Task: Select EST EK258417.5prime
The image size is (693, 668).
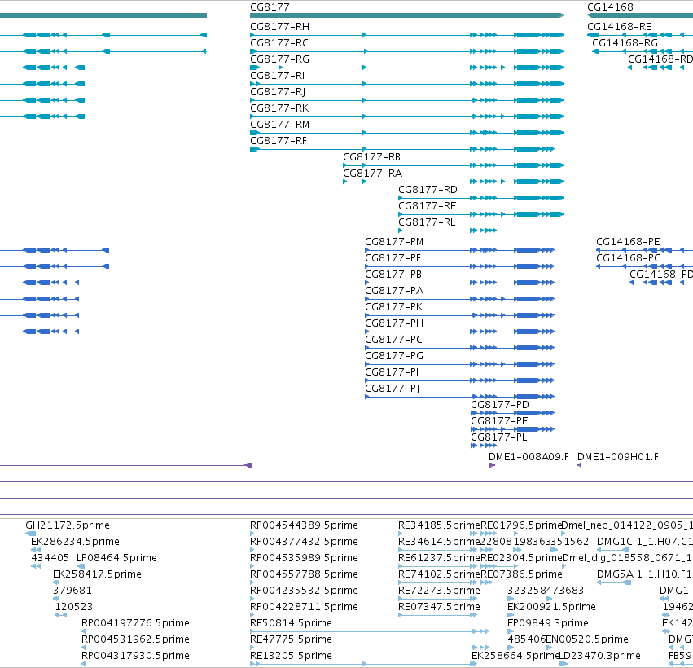Action: (x=97, y=574)
